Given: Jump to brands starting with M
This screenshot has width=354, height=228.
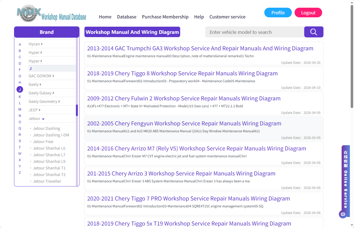Looking at the screenshot, I should (x=20, y=109).
